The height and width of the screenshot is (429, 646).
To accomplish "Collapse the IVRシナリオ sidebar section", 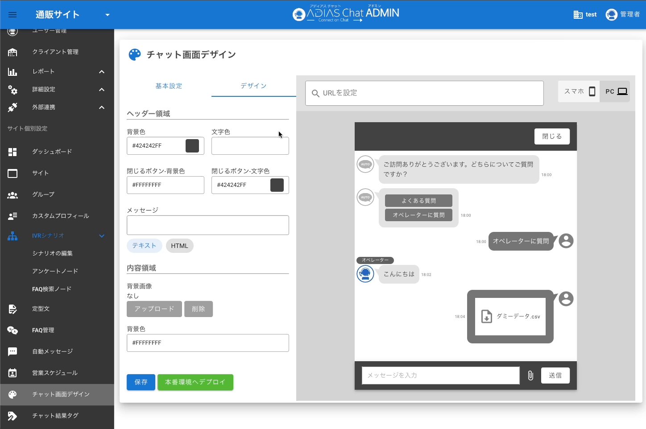I will tap(102, 236).
